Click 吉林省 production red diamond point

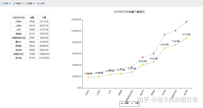click(x=165, y=35)
